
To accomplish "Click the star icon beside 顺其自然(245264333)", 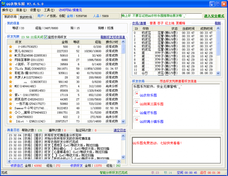I will [x=10, y=99].
